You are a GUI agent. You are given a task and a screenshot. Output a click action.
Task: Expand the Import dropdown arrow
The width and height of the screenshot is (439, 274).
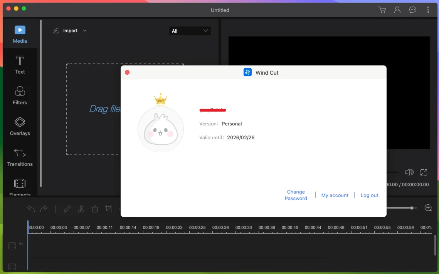tap(84, 31)
